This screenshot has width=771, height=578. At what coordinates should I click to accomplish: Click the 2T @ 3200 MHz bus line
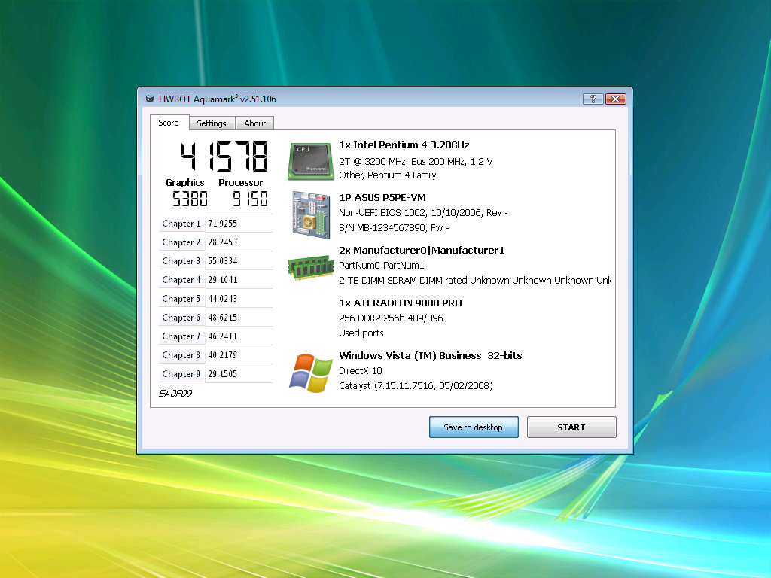416,161
